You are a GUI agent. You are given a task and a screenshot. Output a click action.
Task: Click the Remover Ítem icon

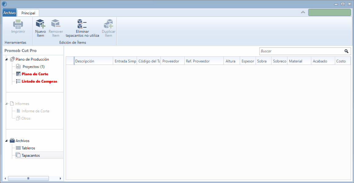(56, 24)
